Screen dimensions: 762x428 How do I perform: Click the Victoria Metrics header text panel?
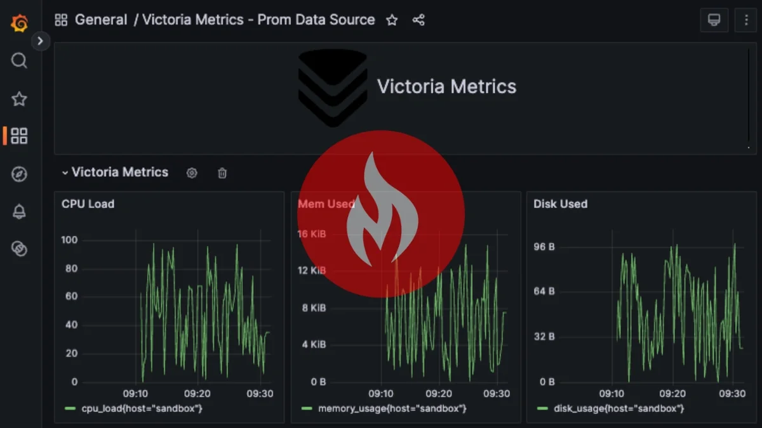click(x=446, y=87)
